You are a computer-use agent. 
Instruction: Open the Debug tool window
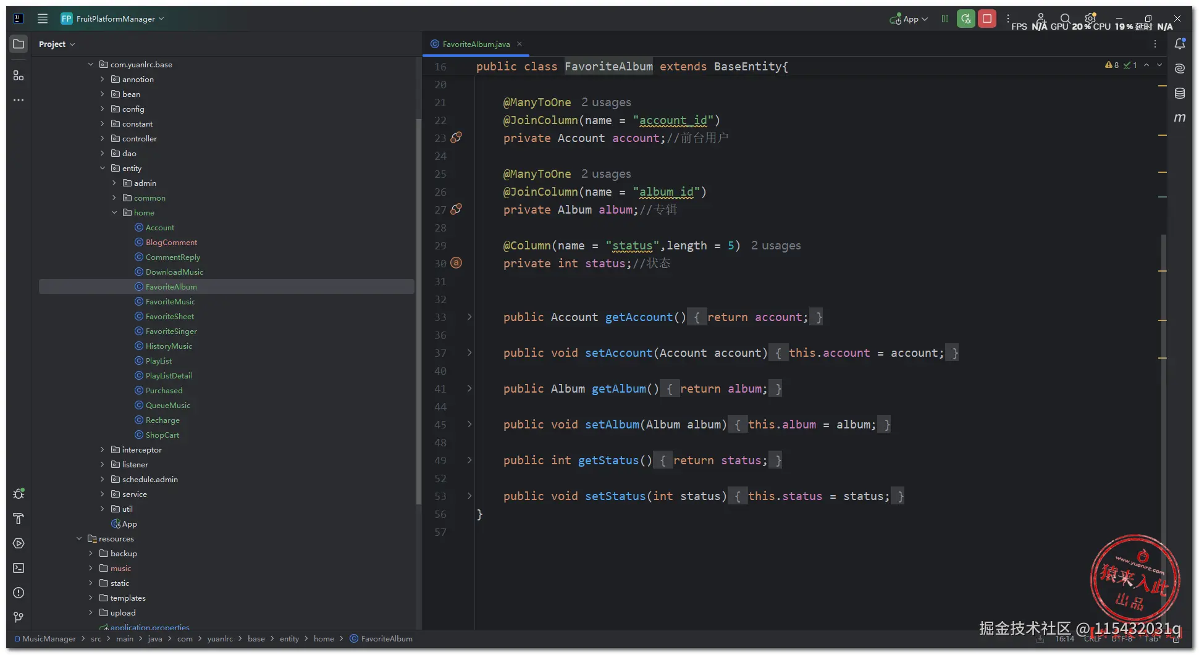tap(19, 494)
